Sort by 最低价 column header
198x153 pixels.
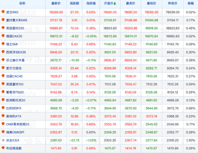(x=152, y=3)
